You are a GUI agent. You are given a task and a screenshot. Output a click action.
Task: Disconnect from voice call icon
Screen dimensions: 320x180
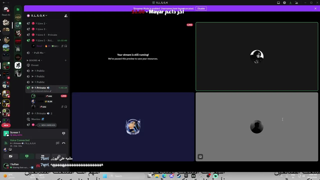click(63, 143)
